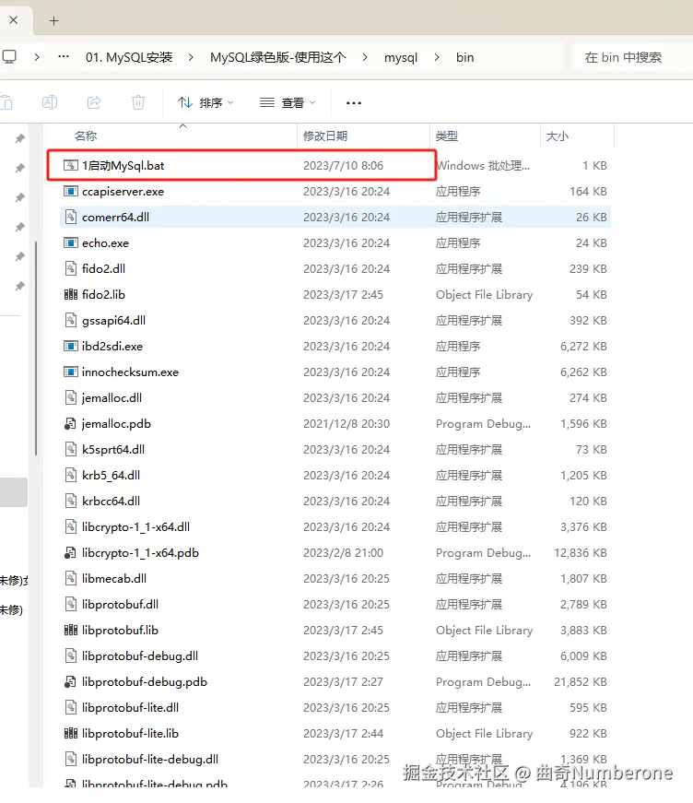This screenshot has width=693, height=803.
Task: Click the gssapi64.dll file icon
Action: (x=71, y=320)
